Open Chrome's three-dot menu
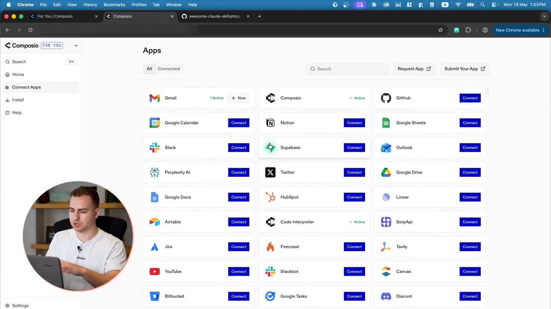 coord(544,30)
